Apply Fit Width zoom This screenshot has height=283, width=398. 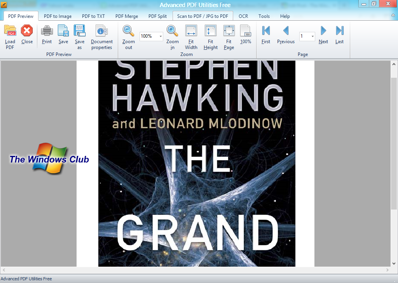click(191, 31)
